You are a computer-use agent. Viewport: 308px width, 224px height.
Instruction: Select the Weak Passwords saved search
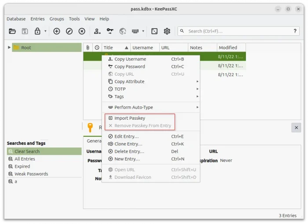point(31,174)
